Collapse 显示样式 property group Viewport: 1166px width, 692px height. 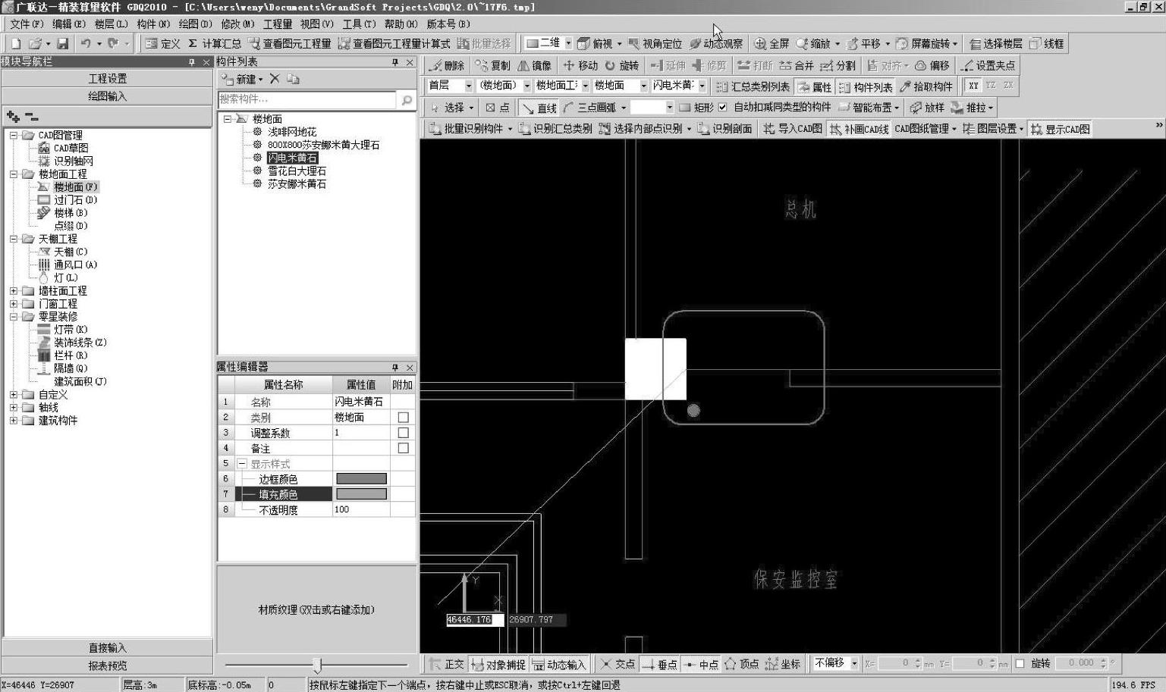(x=242, y=463)
